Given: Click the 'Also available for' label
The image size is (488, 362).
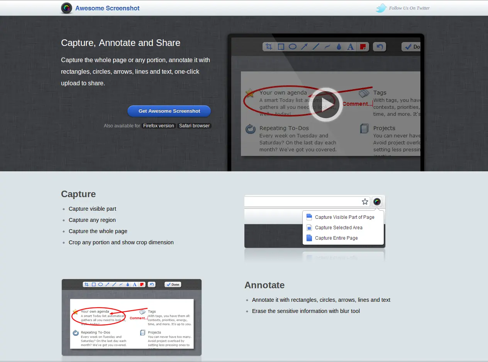Looking at the screenshot, I should click(x=122, y=126).
